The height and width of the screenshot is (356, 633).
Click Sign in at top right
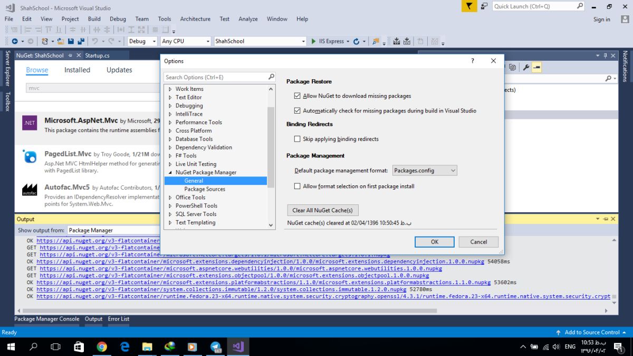[602, 20]
